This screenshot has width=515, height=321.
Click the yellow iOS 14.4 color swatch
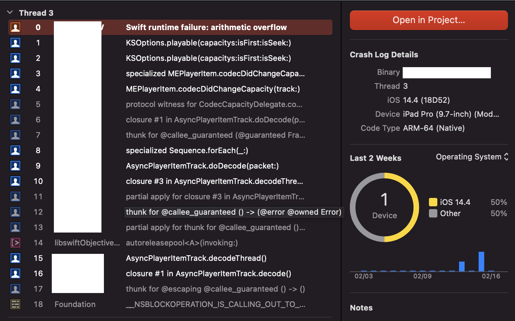[x=433, y=202]
